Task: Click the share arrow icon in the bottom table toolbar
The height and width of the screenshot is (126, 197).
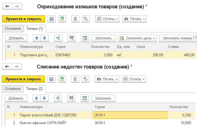Action: tap(58, 98)
